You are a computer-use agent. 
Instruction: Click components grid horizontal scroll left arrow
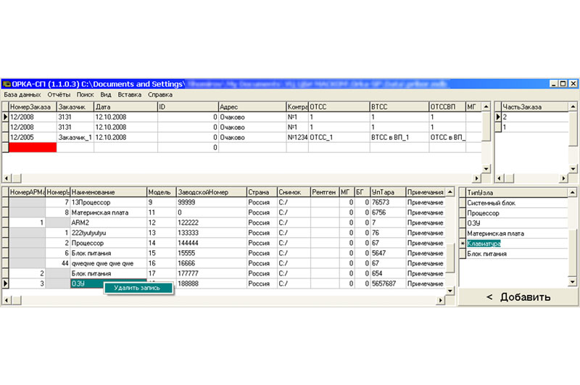point(7,300)
